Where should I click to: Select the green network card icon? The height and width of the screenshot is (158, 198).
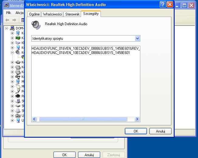pos(18,38)
